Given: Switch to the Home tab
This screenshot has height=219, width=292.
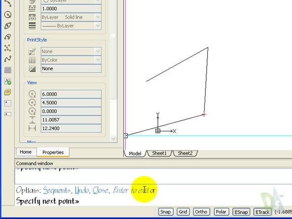Looking at the screenshot, I should 26,152.
